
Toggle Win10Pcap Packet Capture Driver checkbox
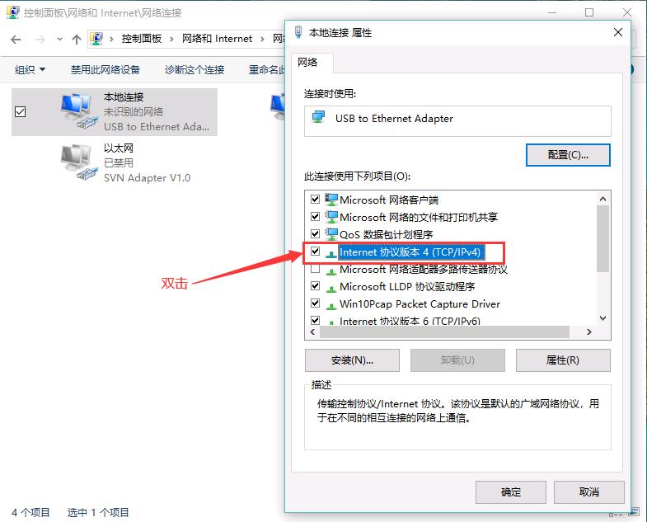click(315, 303)
